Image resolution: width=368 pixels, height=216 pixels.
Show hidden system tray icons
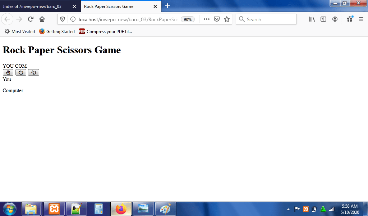click(289, 209)
